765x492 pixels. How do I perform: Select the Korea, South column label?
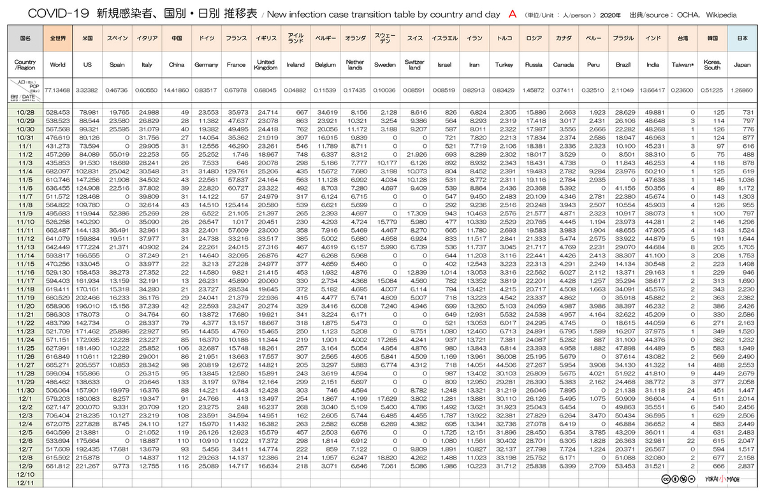tap(712, 64)
